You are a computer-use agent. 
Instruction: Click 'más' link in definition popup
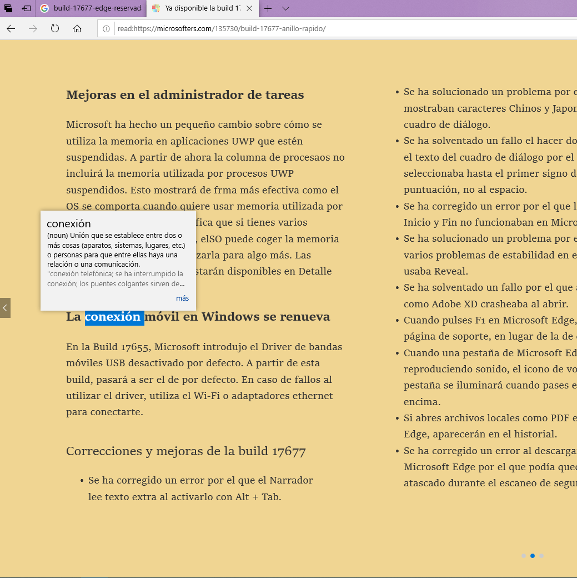point(182,298)
